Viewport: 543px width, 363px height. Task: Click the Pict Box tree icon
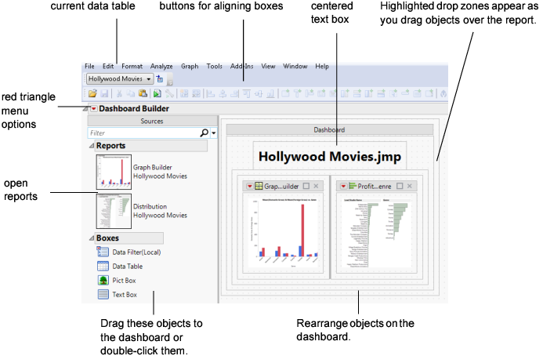103,281
